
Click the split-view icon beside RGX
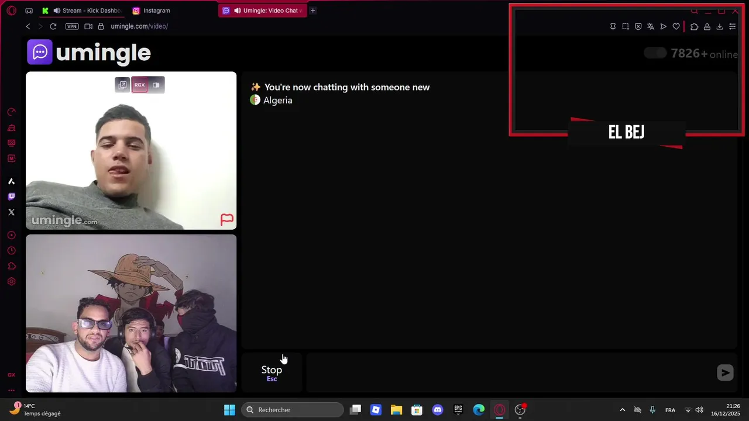click(156, 85)
